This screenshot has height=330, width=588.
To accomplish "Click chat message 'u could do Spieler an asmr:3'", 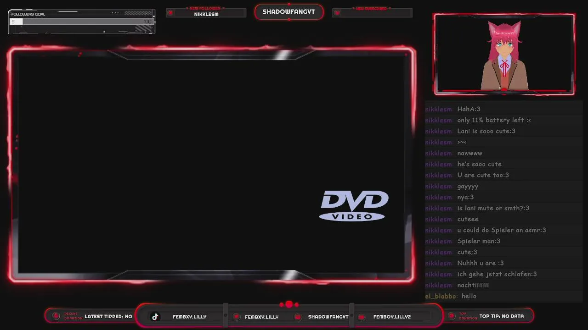I will click(502, 230).
